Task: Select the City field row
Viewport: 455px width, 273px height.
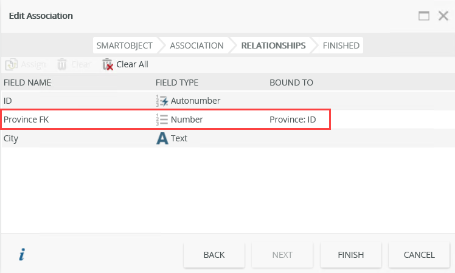Action: pyautogui.click(x=79, y=138)
